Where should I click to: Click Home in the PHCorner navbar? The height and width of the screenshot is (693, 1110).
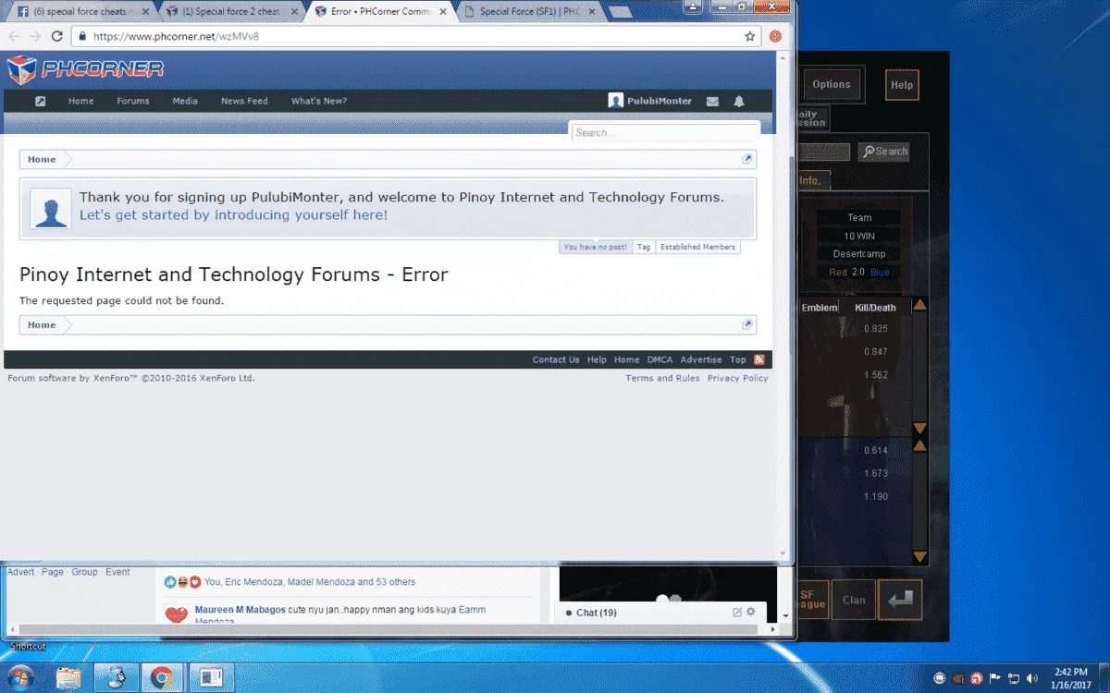(80, 101)
